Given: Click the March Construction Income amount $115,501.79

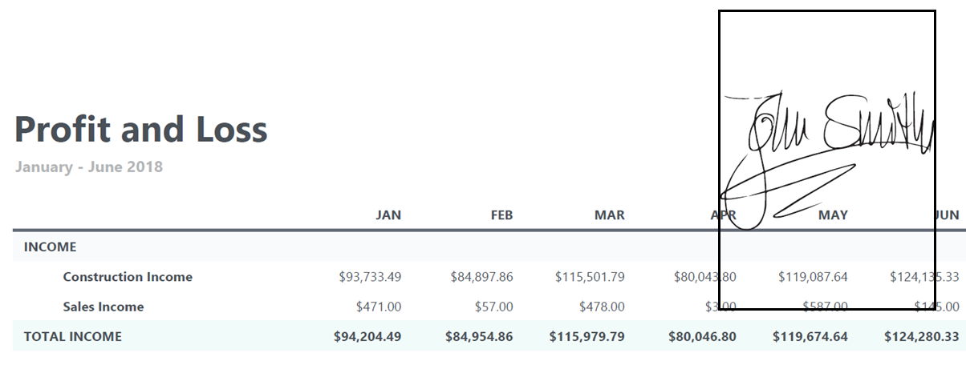Looking at the screenshot, I should (590, 277).
